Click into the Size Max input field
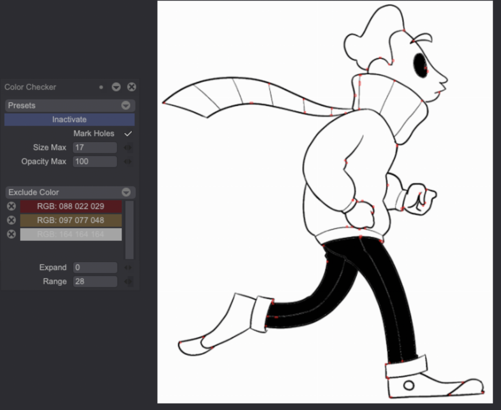Image resolution: width=501 pixels, height=410 pixels. pos(95,148)
